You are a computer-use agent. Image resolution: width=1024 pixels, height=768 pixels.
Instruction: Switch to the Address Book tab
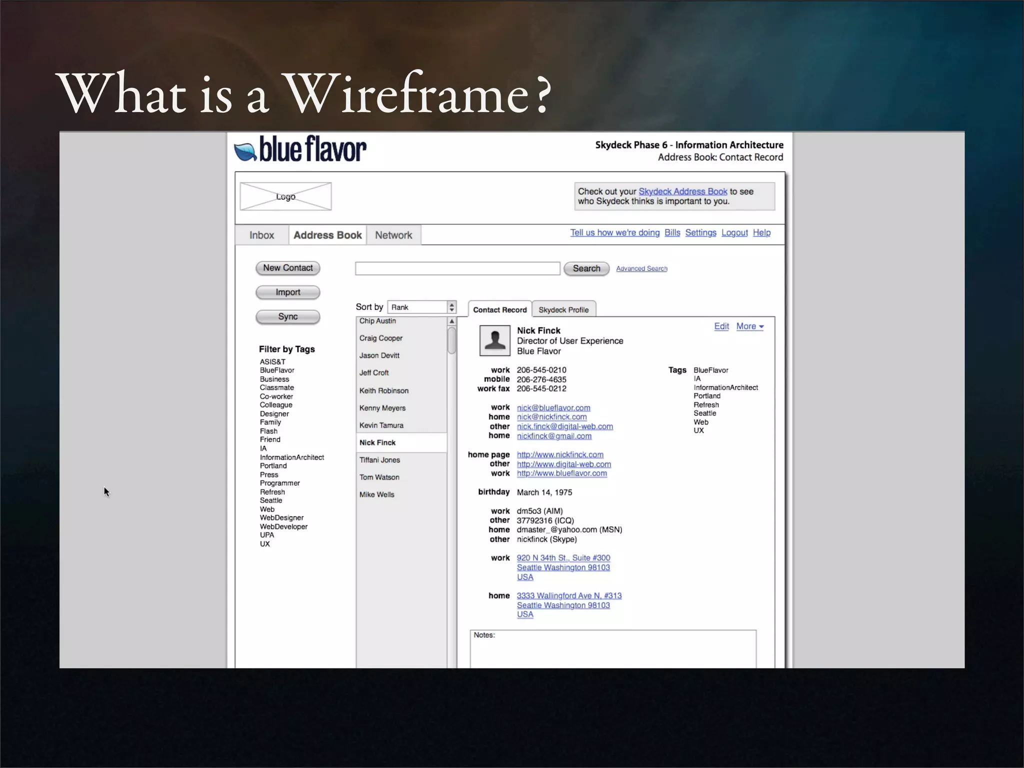click(327, 235)
